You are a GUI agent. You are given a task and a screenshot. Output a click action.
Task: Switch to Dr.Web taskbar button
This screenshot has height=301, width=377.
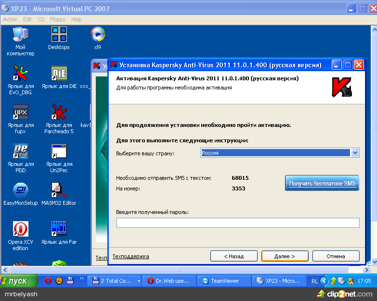pyautogui.click(x=169, y=281)
